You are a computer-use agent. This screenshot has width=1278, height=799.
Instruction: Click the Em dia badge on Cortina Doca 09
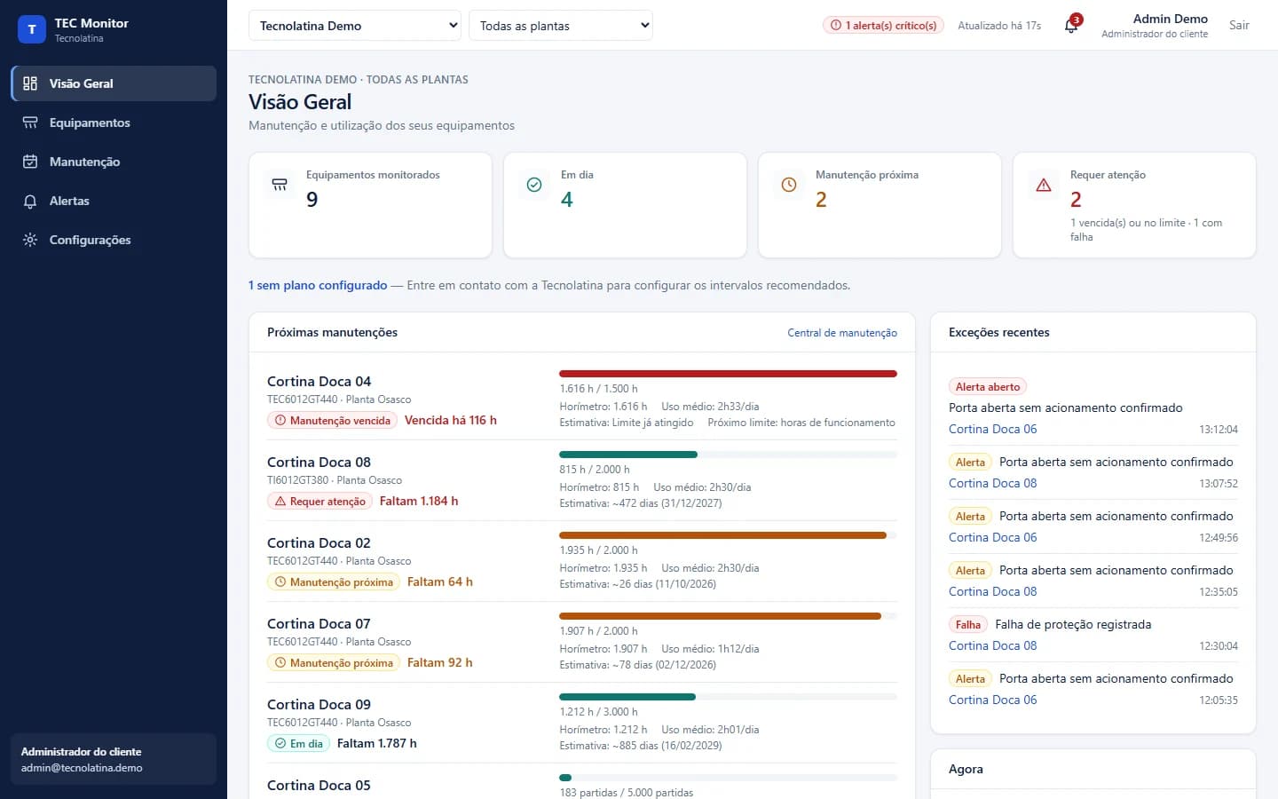(x=298, y=744)
